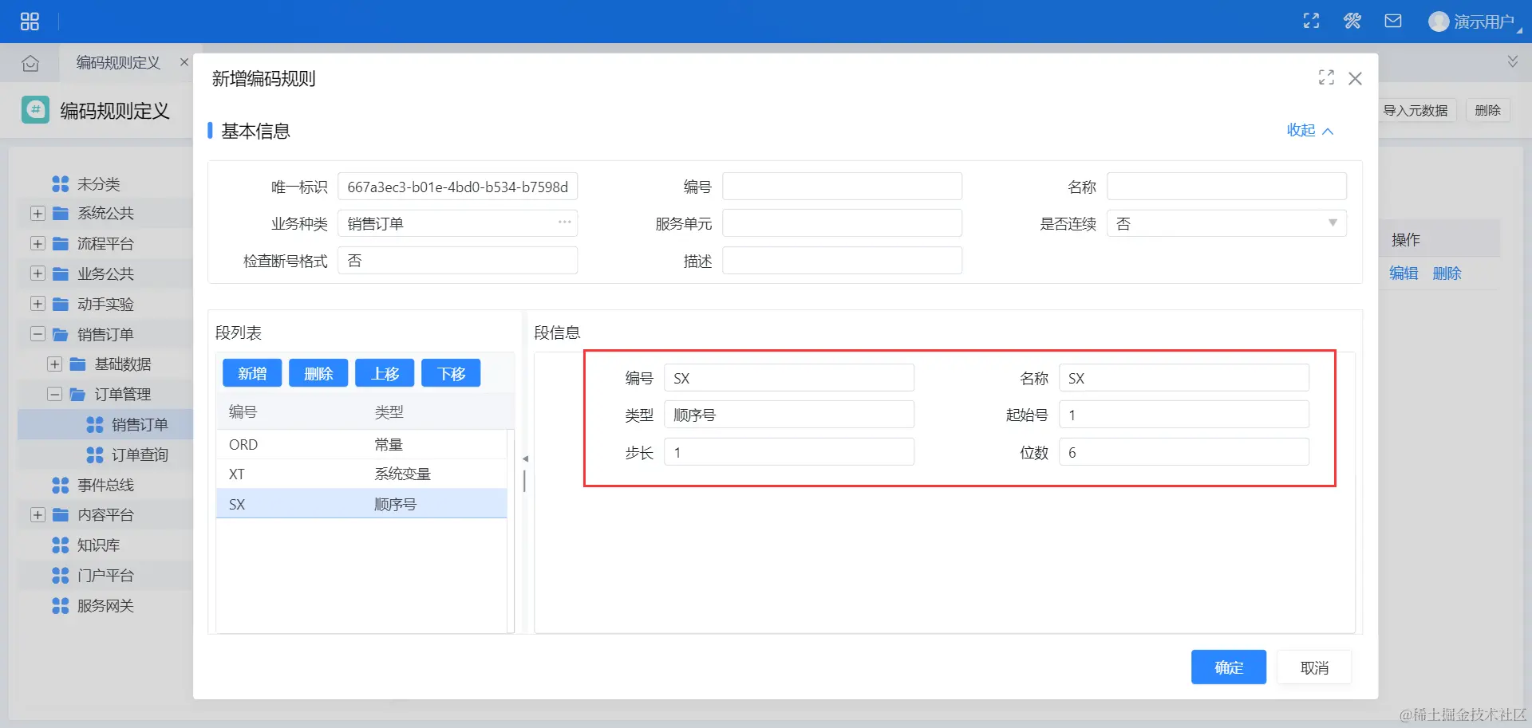Select 销售订单 leaf under 订单管理
This screenshot has width=1532, height=728.
tap(140, 425)
